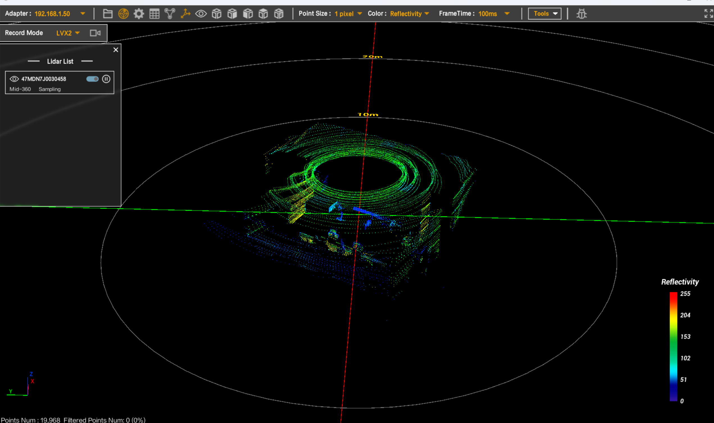Click the 51 legend value

pos(683,379)
